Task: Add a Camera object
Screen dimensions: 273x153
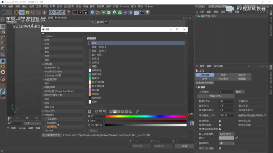Action: (x=142, y=12)
